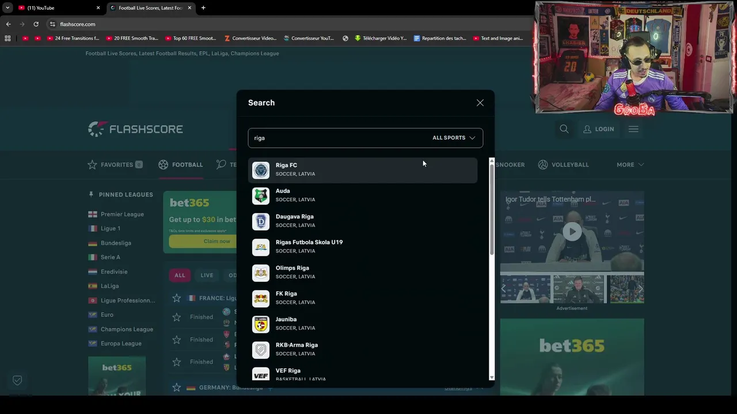Open Eredivisie pinned league
This screenshot has width=737, height=414.
pos(108,272)
